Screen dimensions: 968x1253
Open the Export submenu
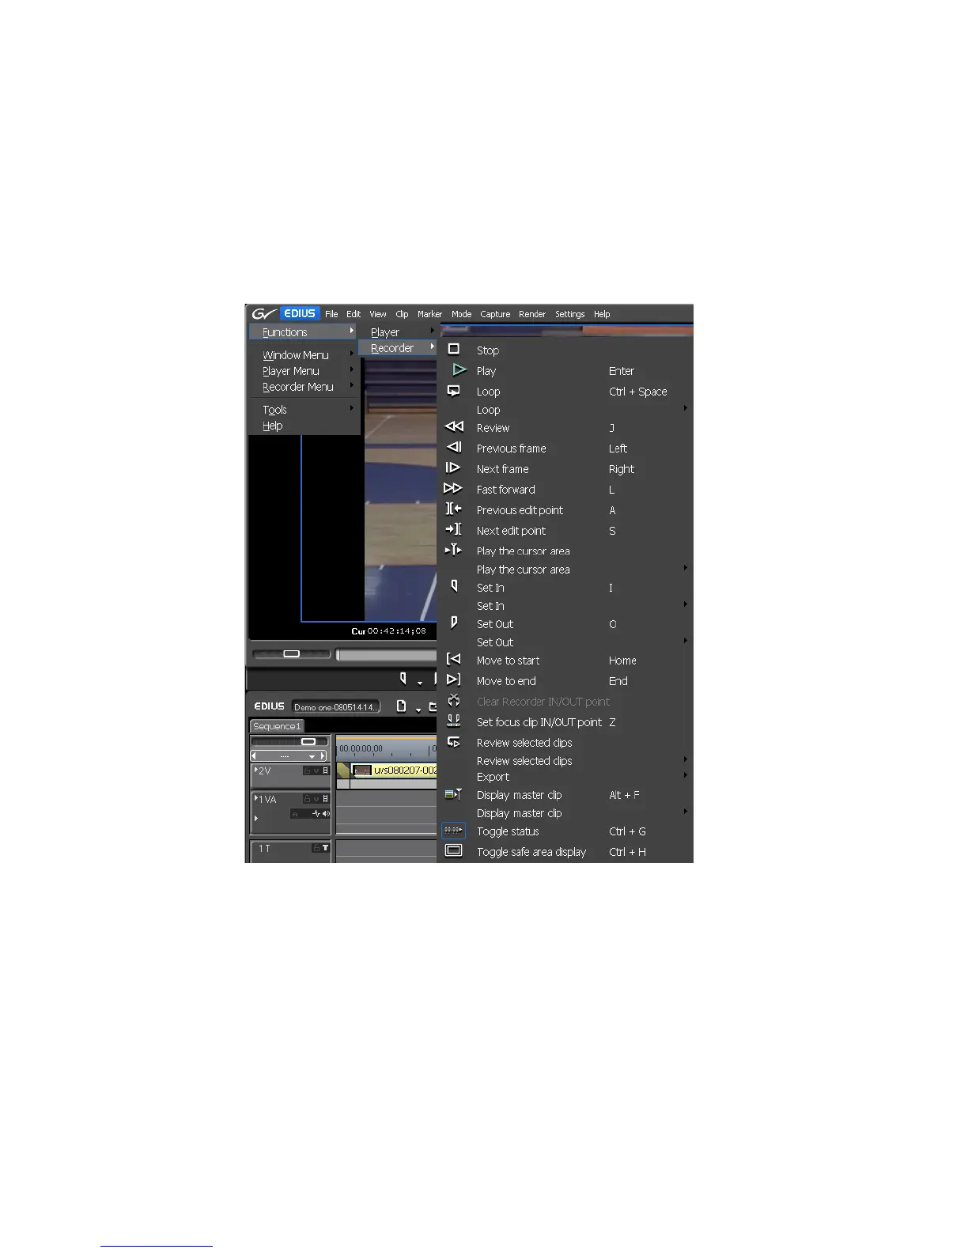click(565, 777)
